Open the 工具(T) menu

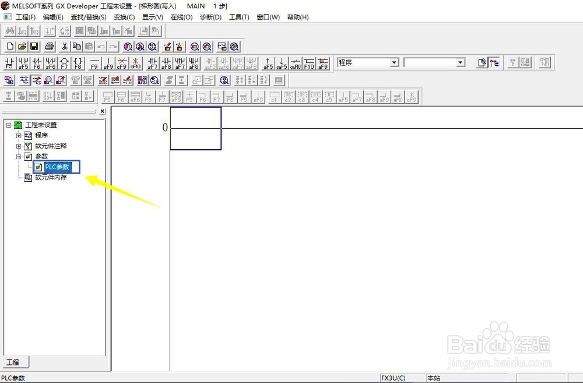tap(239, 17)
